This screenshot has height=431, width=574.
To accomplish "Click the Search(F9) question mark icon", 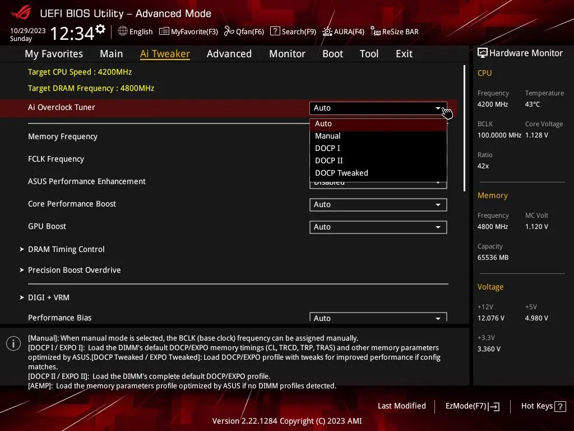I will pos(275,31).
